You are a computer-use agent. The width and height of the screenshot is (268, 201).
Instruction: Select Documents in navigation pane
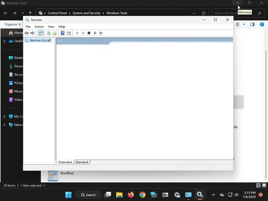pos(16,75)
